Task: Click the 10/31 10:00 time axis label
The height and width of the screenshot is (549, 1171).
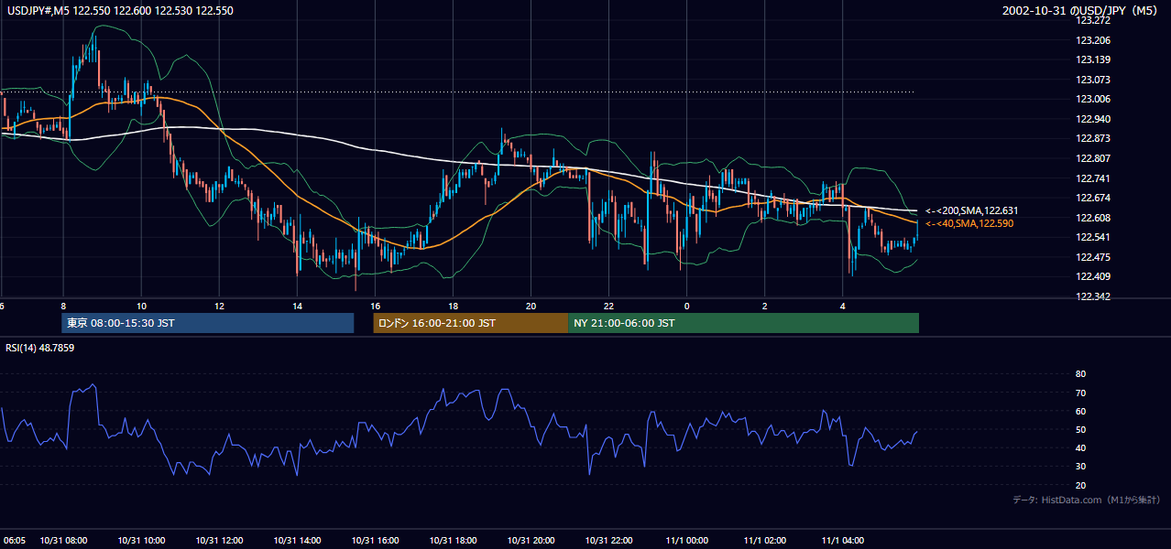Action: [x=141, y=541]
